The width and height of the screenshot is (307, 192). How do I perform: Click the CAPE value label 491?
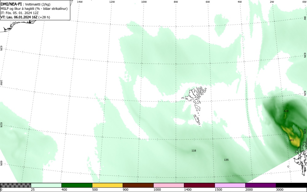pos(292,140)
